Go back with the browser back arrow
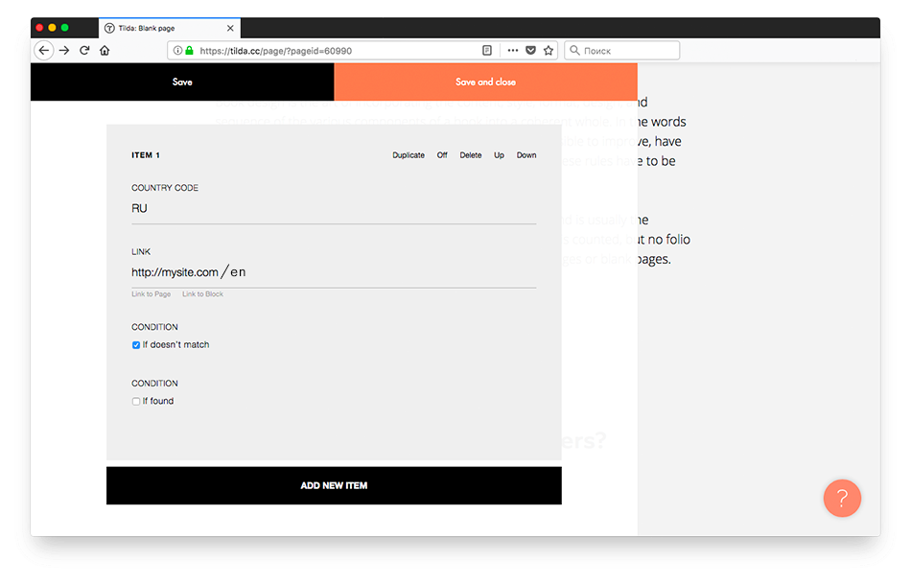911x584 pixels. click(43, 51)
